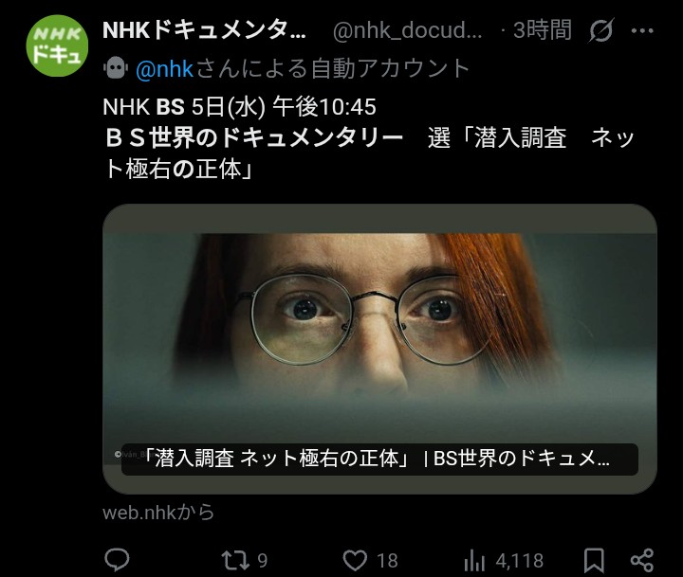This screenshot has width=683, height=577.
Task: Click the Grok slash icon
Action: tap(601, 30)
